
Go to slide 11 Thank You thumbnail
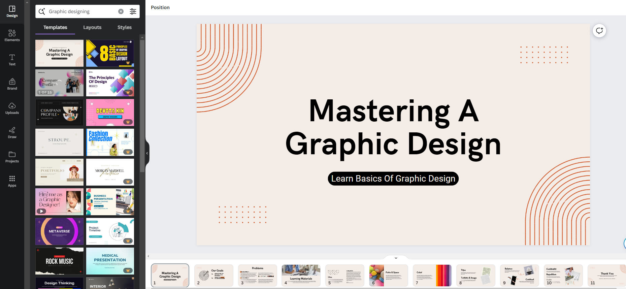[x=607, y=276]
